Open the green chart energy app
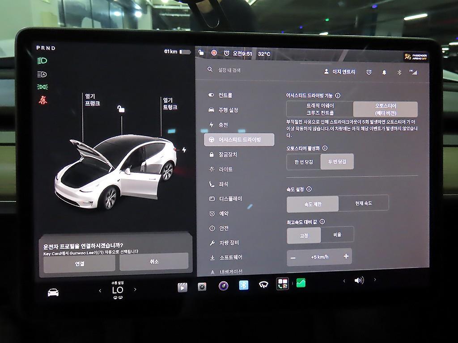Screen dimensions: 458x343 301,283
